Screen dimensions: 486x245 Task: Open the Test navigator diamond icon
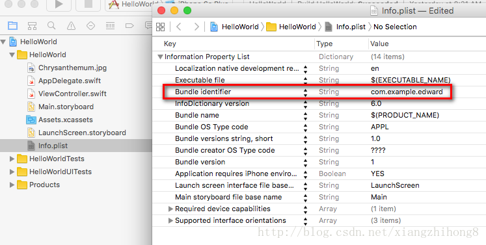pyautogui.click(x=90, y=26)
